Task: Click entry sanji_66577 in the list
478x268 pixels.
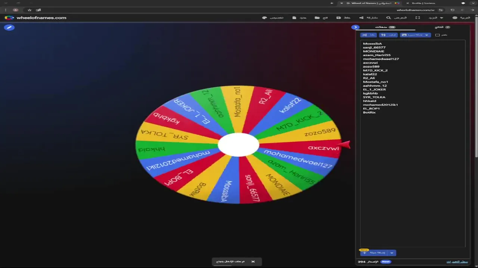Action: [x=374, y=47]
